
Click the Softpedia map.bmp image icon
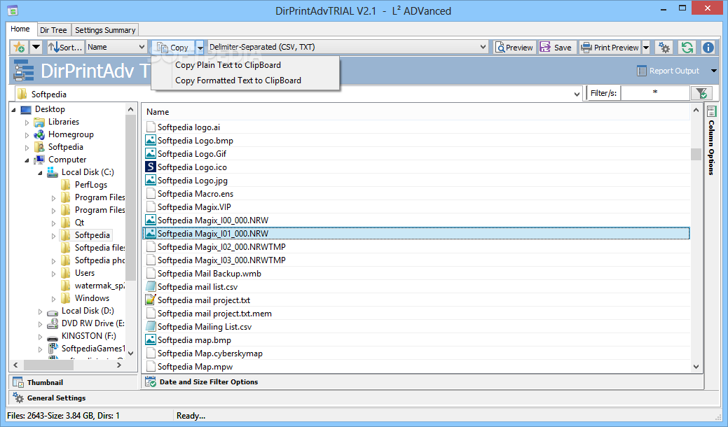(151, 339)
